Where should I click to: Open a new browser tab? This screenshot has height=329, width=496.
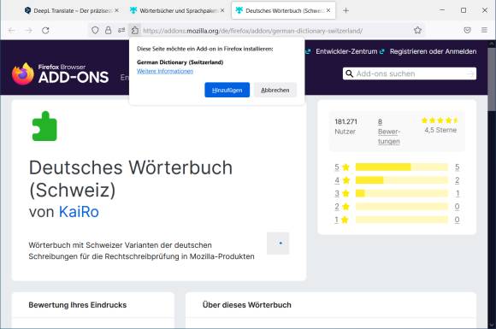[345, 10]
